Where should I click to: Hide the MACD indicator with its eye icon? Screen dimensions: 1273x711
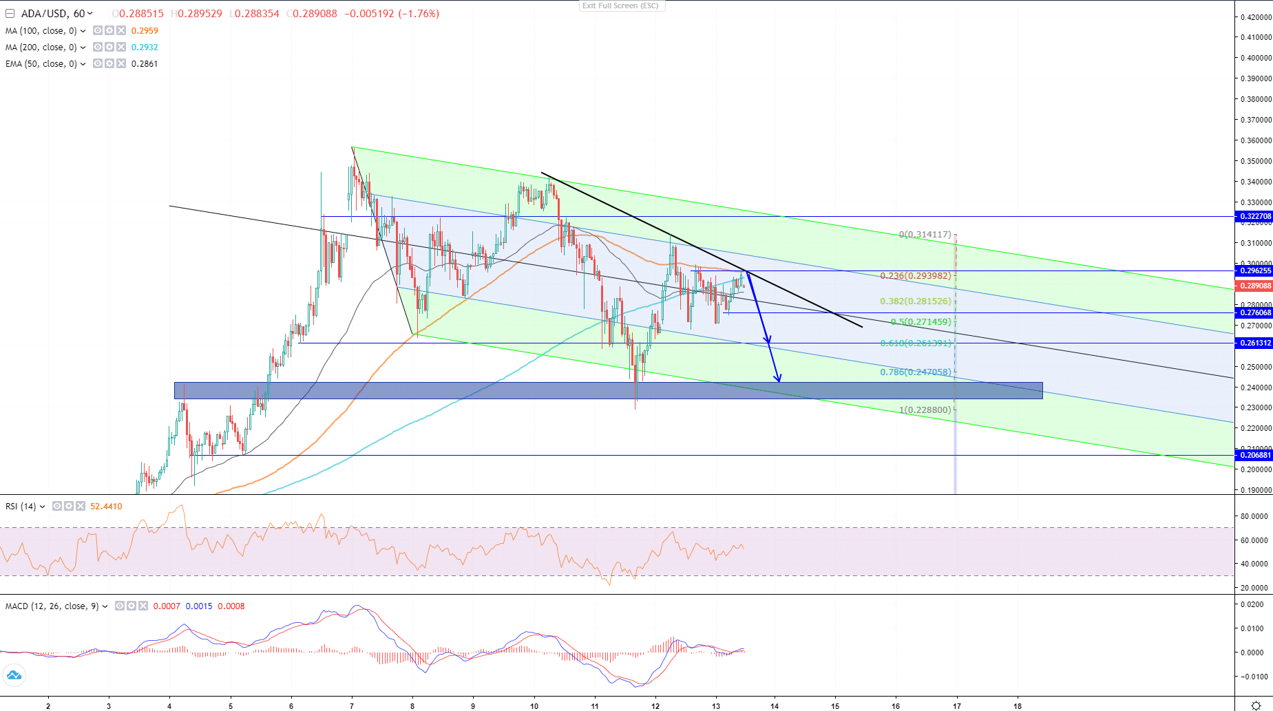120,606
